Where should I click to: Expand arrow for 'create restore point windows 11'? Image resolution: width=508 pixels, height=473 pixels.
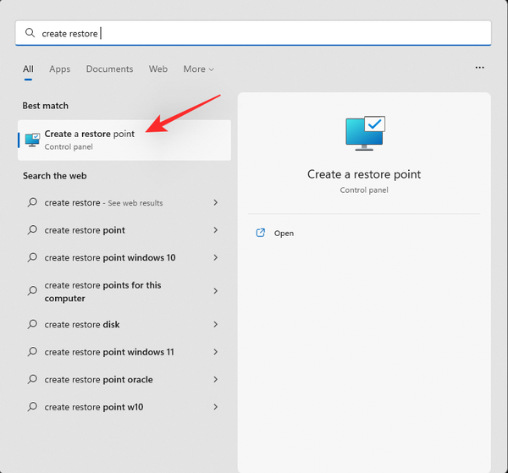(216, 352)
